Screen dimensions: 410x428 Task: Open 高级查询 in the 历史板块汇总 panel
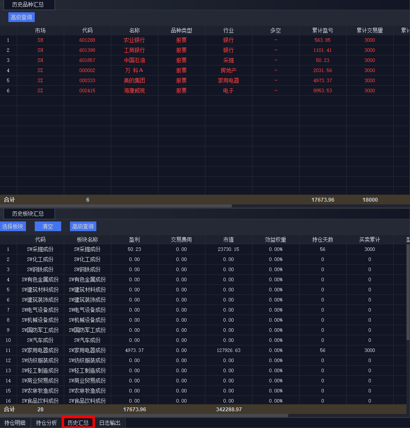pos(83,226)
